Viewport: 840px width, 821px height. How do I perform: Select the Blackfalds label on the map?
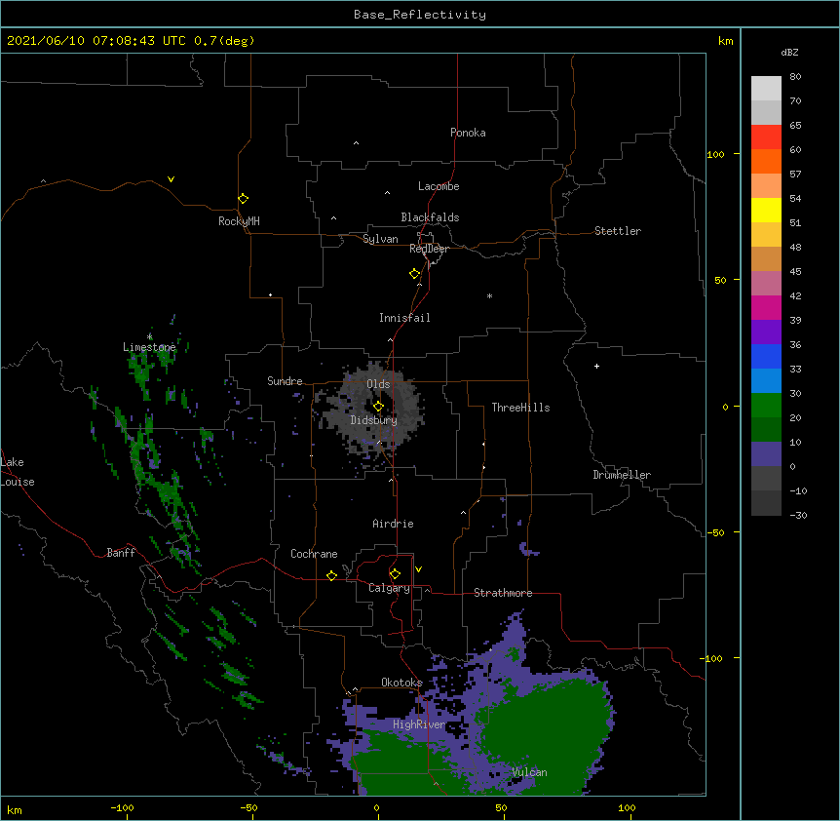(430, 217)
